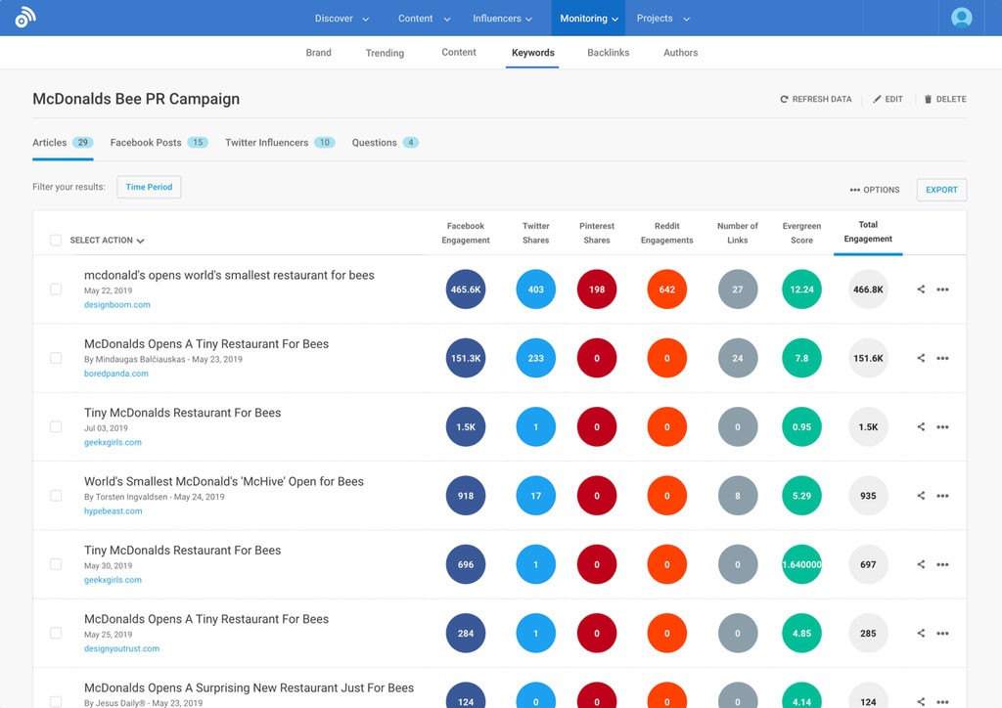Switch to the Backlinks tab
This screenshot has height=708, width=1002.
click(x=608, y=53)
